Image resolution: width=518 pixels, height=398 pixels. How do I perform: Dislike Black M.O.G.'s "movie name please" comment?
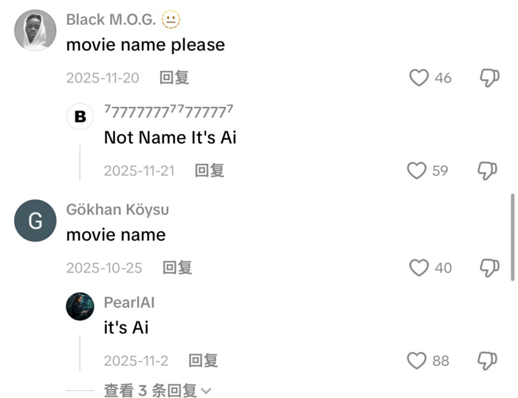click(x=490, y=78)
